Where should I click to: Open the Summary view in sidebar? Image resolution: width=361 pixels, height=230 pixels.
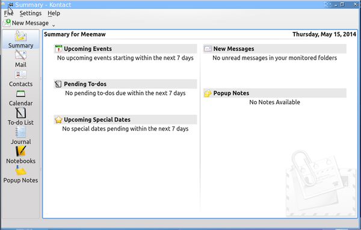20,39
